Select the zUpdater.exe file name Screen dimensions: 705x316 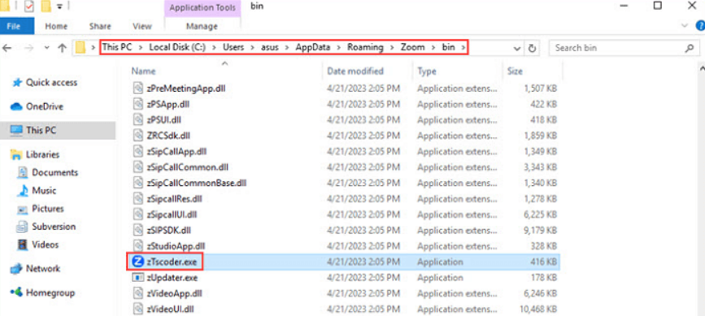coord(172,277)
